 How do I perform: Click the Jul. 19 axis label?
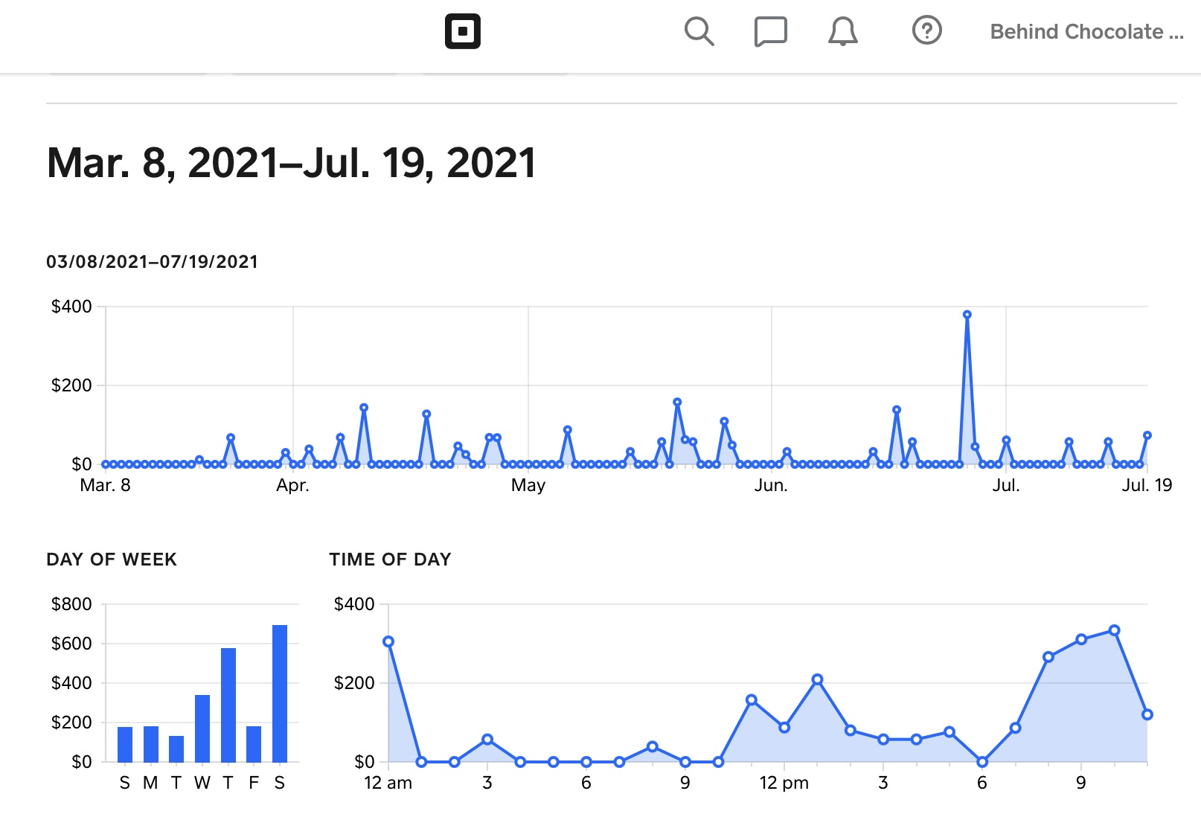tap(1147, 486)
